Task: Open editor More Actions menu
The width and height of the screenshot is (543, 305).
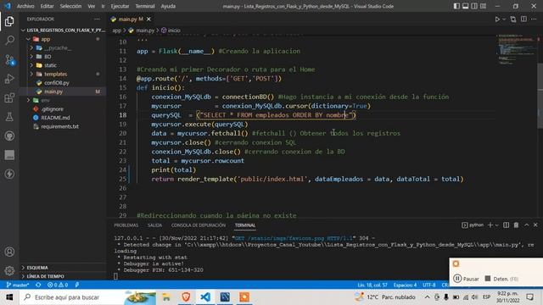Action: pyautogui.click(x=534, y=19)
